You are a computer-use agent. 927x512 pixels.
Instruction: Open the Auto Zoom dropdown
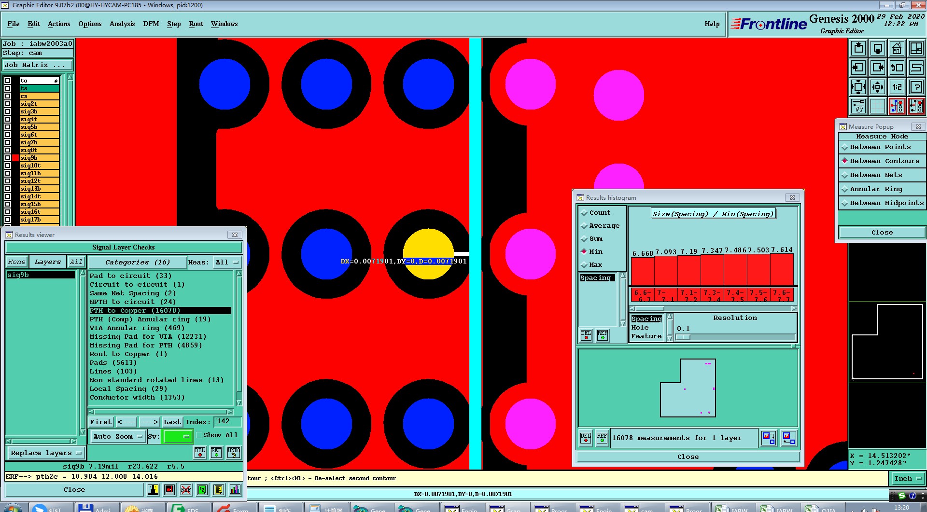tap(118, 436)
